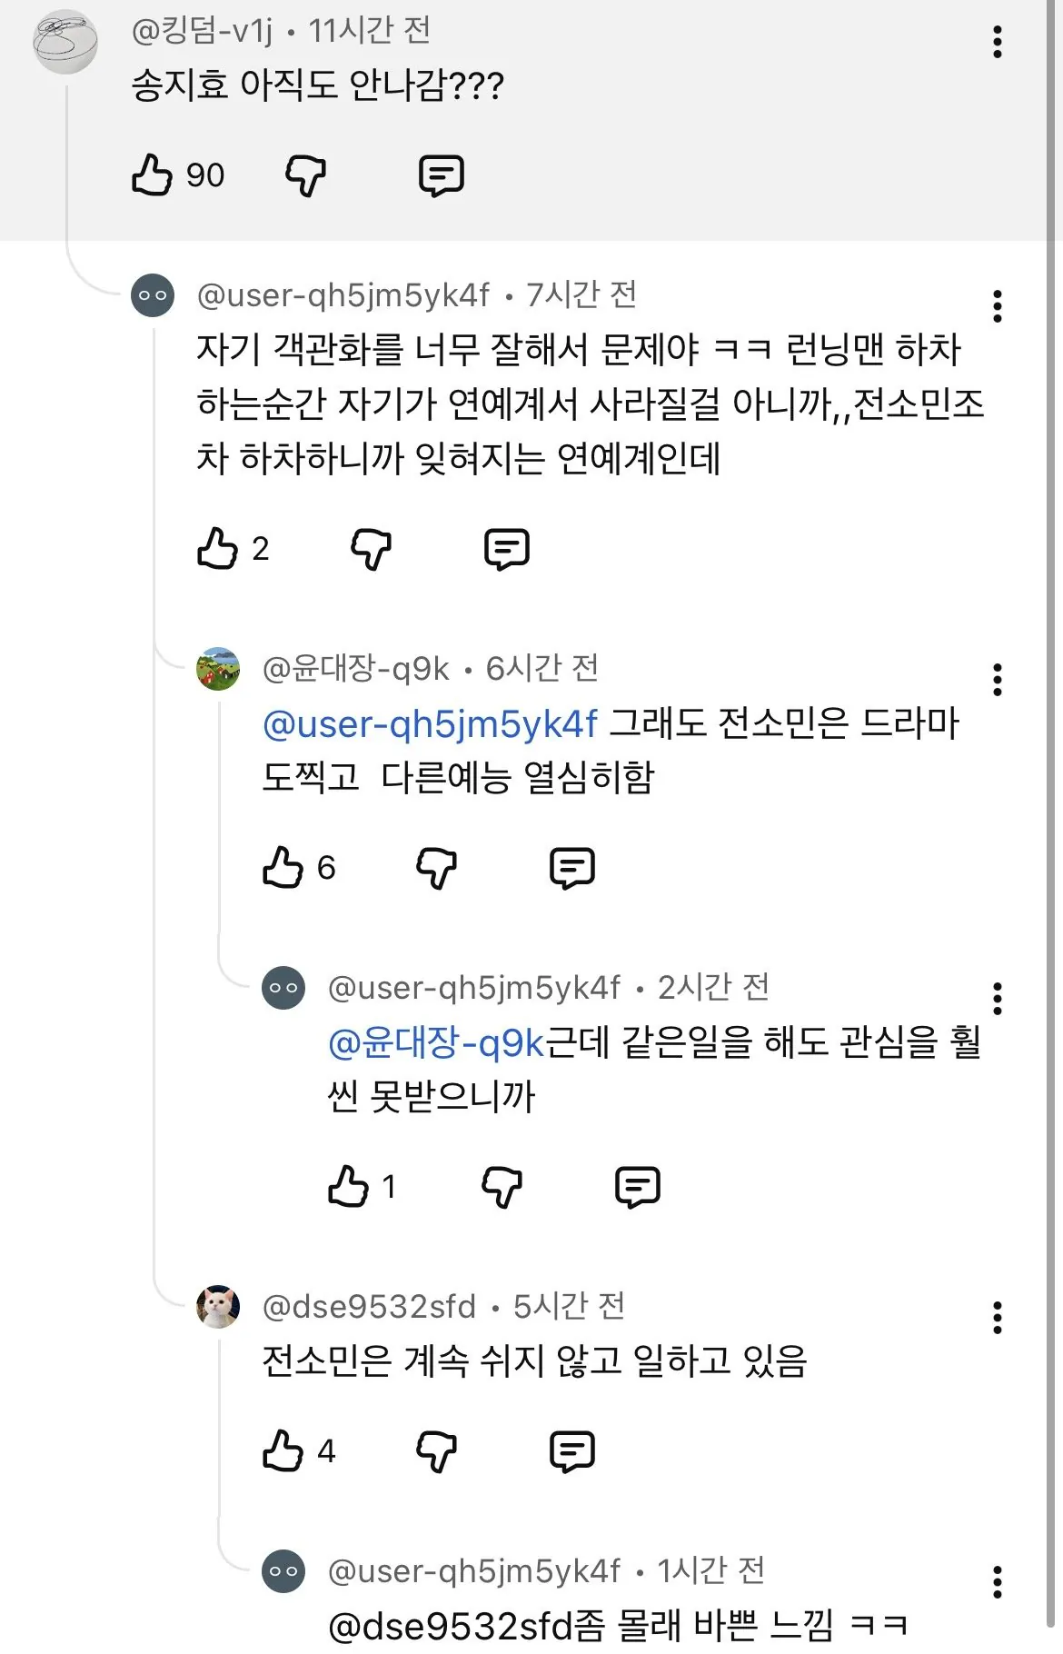Viewport: 1063px width, 1654px height.
Task: Reply to the top comment asking about 송지효
Action: [x=442, y=175]
